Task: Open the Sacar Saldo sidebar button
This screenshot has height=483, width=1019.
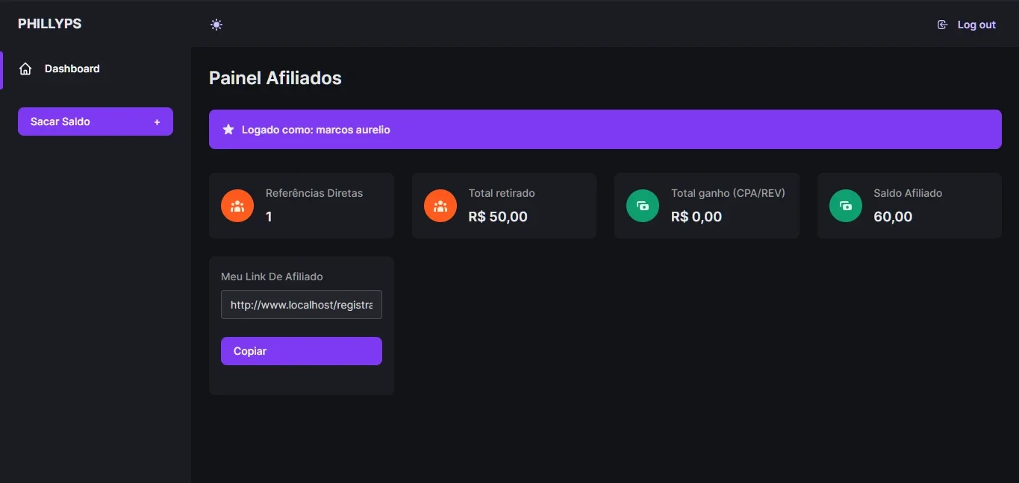Action: pos(96,121)
